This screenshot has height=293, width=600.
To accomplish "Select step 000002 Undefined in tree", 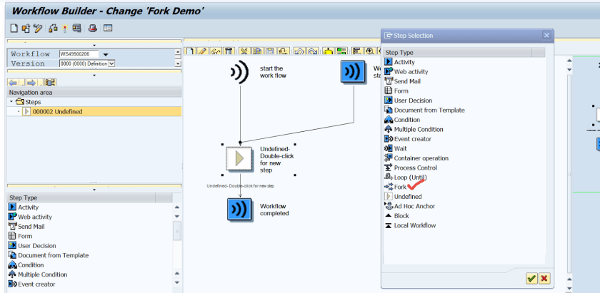I will 57,112.
